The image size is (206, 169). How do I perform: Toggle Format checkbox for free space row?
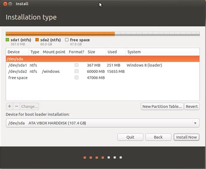(76, 77)
